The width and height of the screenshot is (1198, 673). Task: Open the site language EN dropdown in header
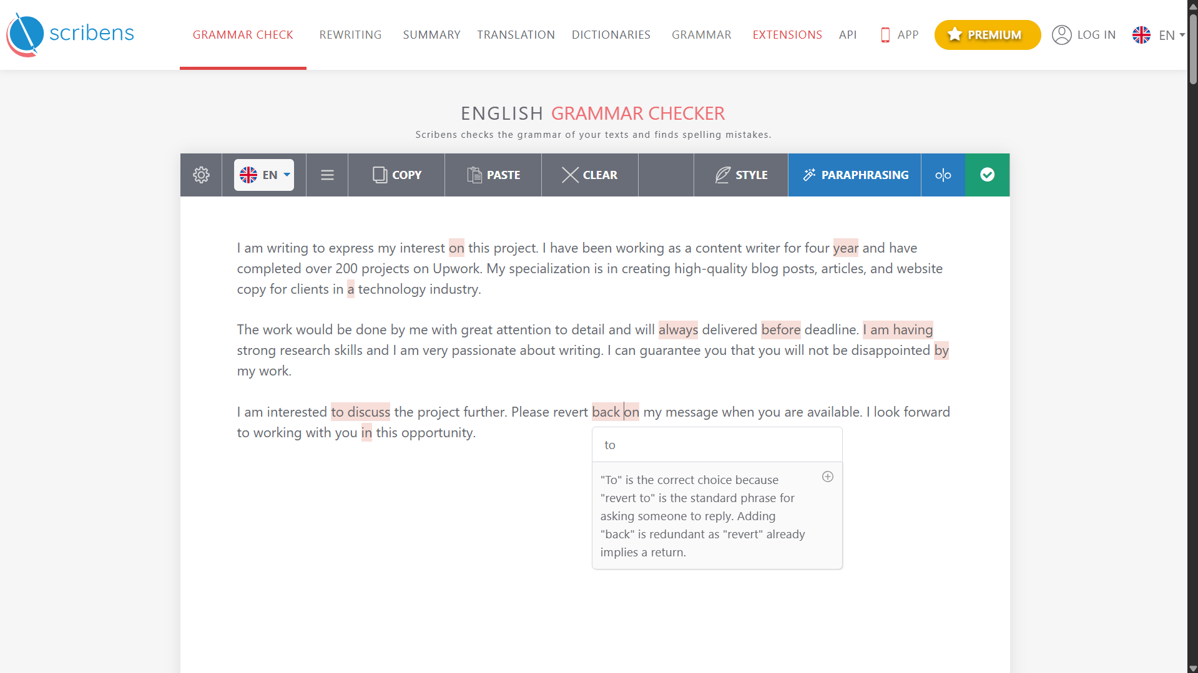(1158, 35)
